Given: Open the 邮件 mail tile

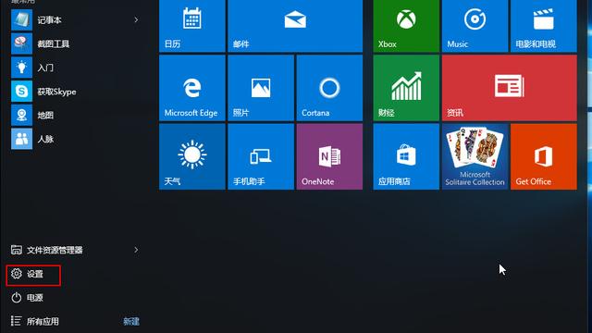Looking at the screenshot, I should [x=295, y=26].
